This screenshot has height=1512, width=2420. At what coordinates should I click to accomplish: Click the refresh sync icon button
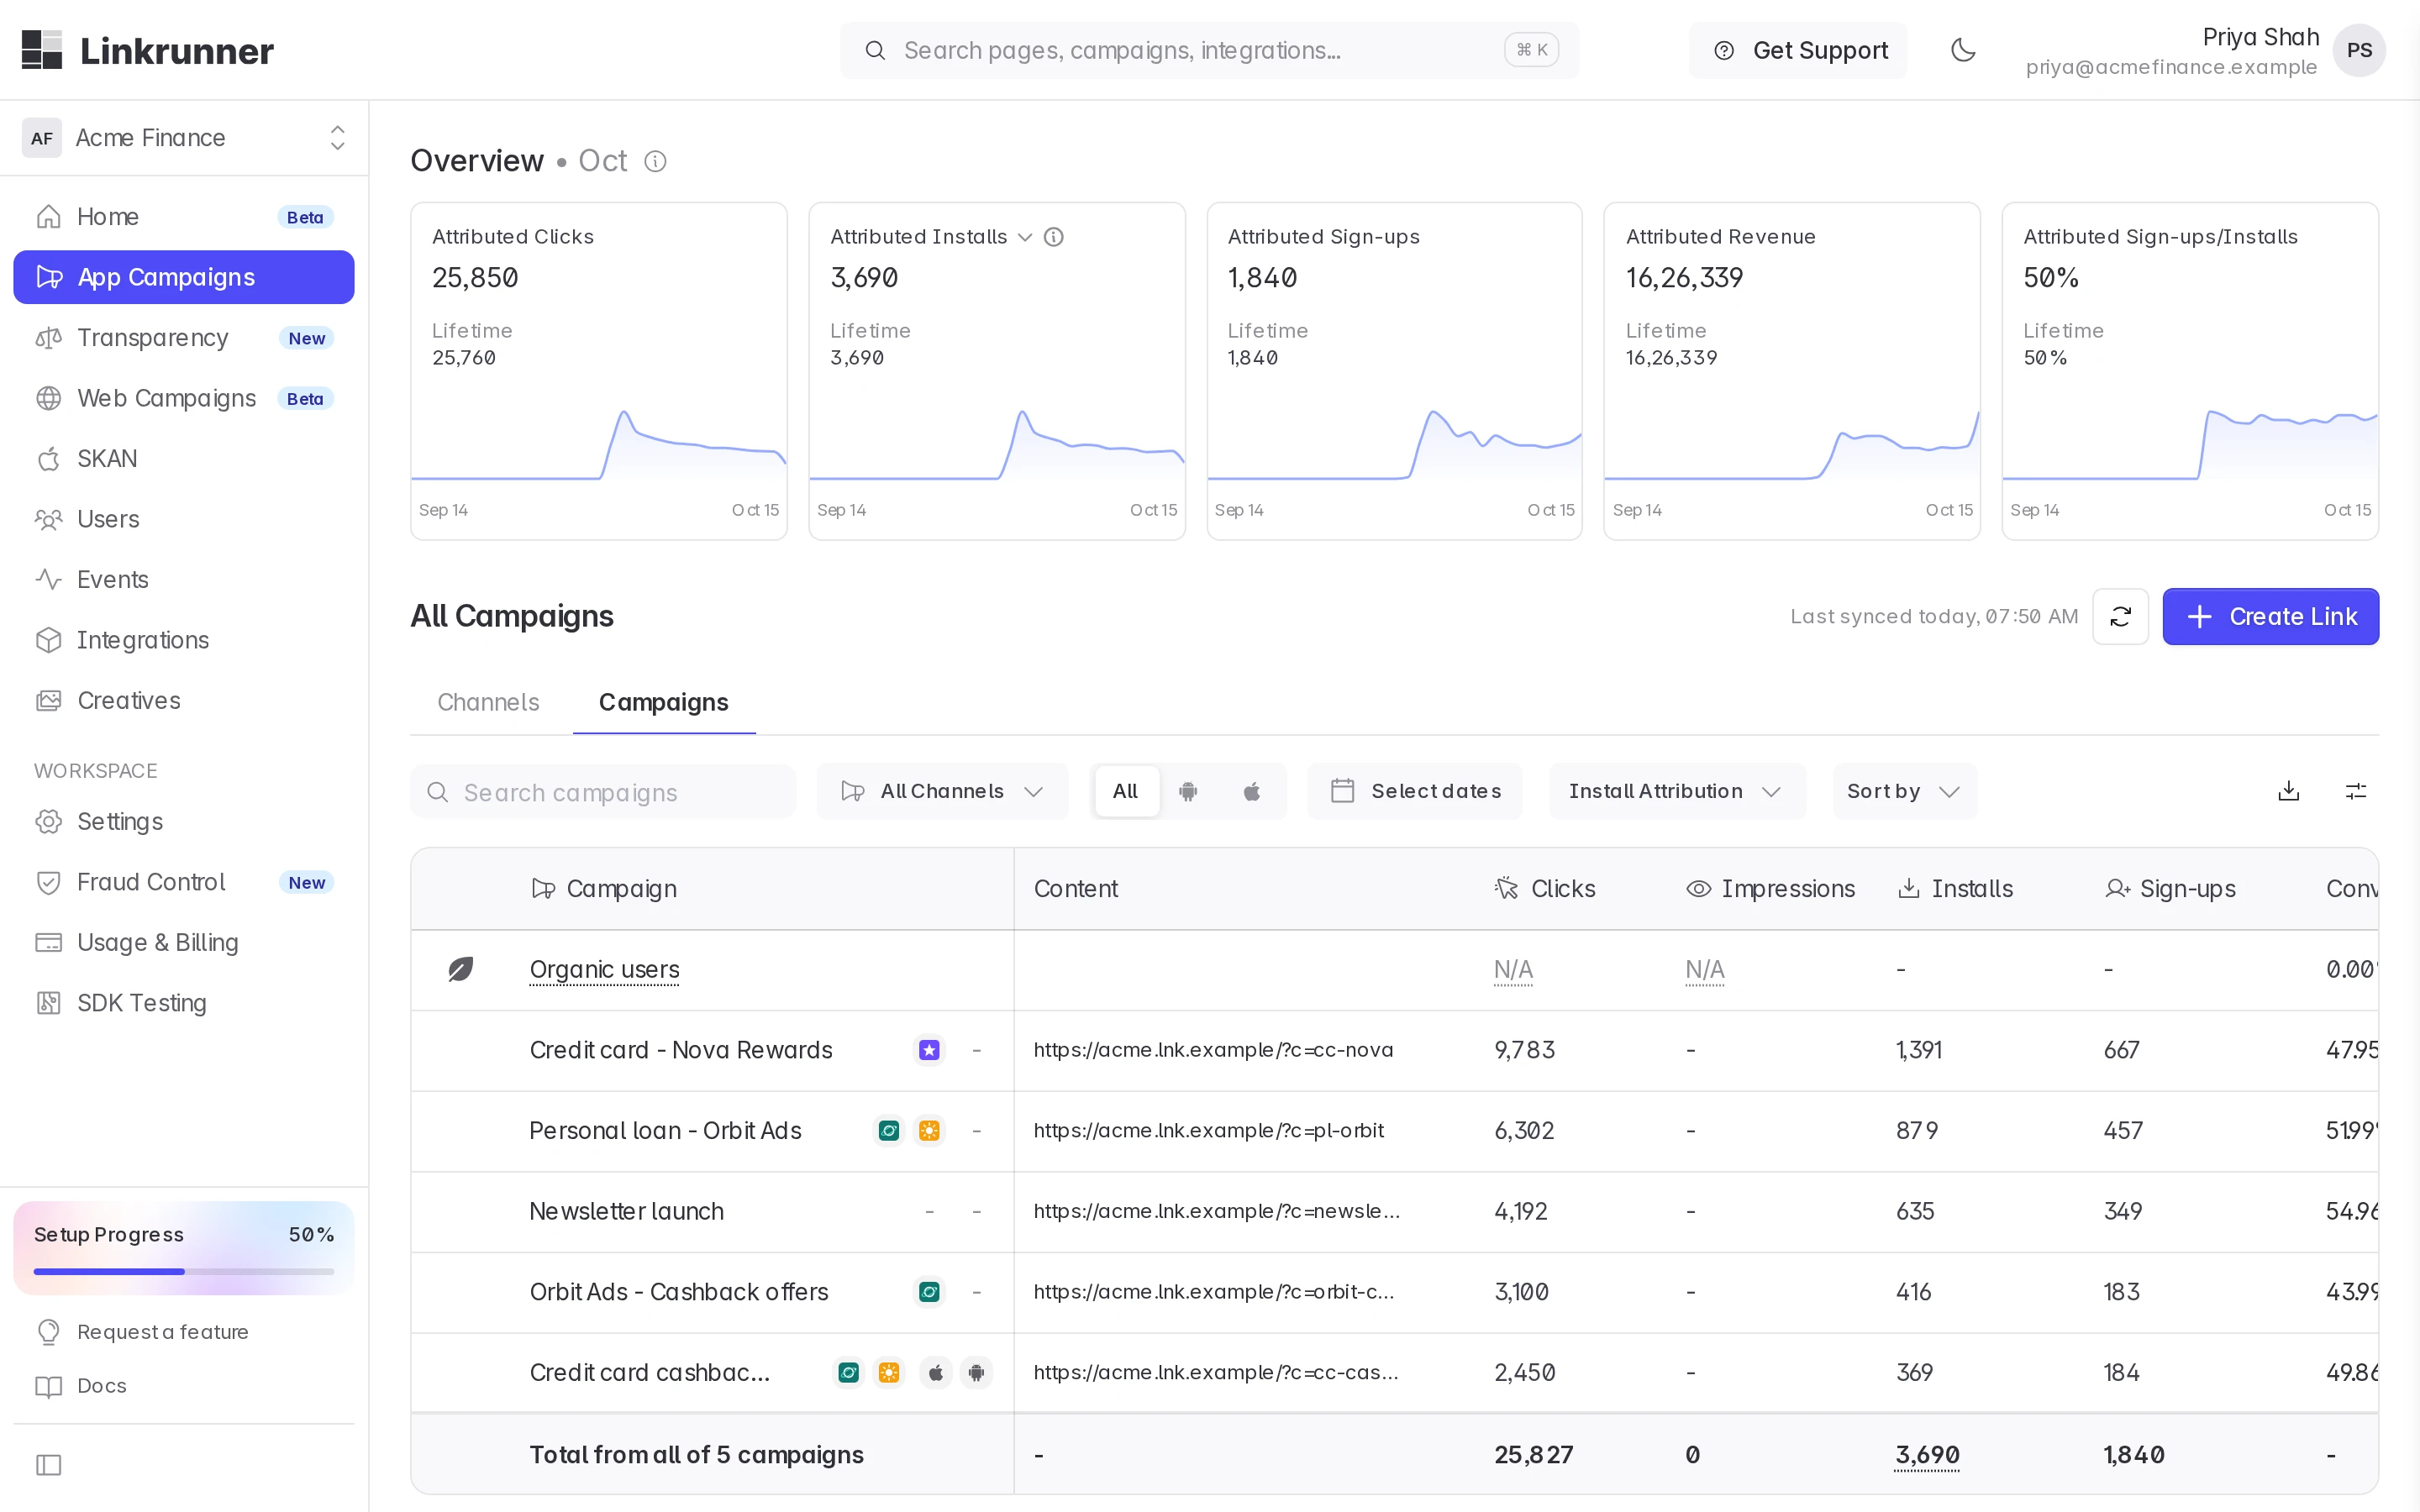pyautogui.click(x=2120, y=616)
